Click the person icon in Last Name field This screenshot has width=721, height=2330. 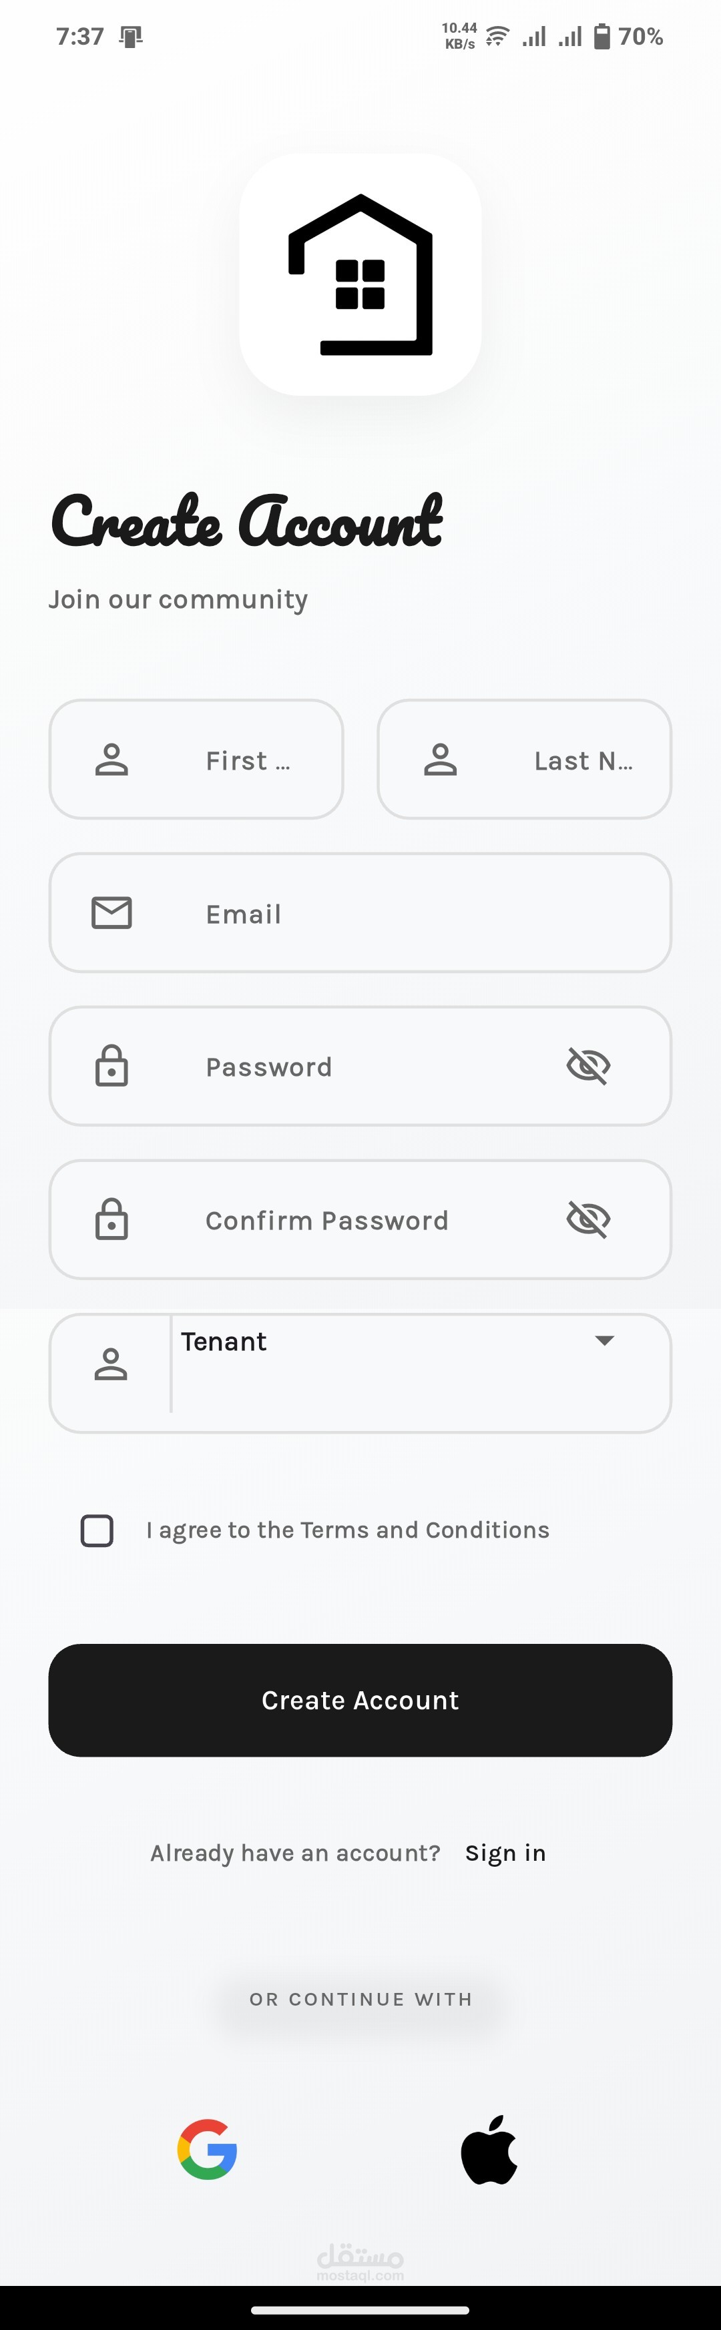tap(441, 760)
